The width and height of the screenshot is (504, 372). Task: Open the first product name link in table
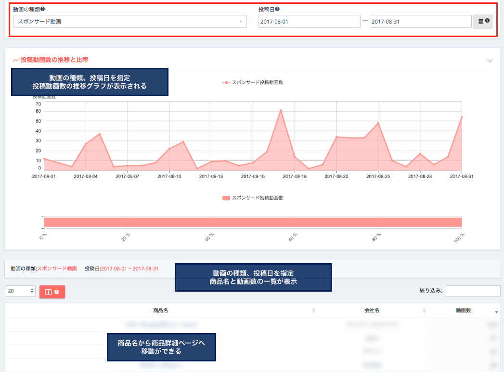(x=160, y=325)
